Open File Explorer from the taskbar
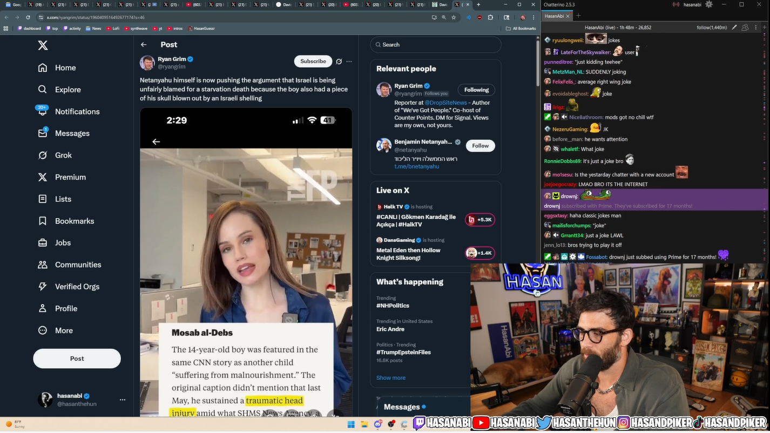This screenshot has height=433, width=770. click(364, 424)
